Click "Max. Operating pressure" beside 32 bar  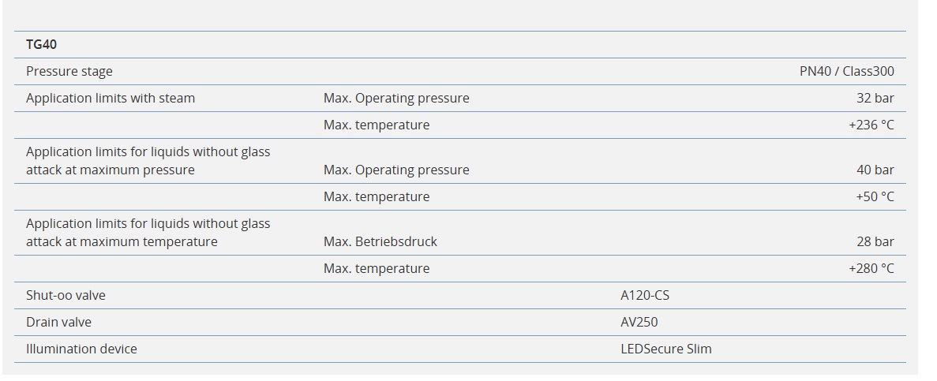point(396,98)
